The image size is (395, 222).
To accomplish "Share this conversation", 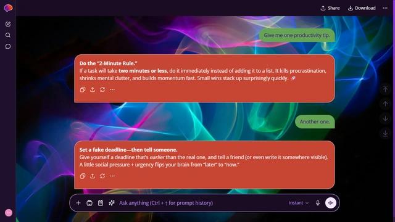I will pyautogui.click(x=330, y=8).
